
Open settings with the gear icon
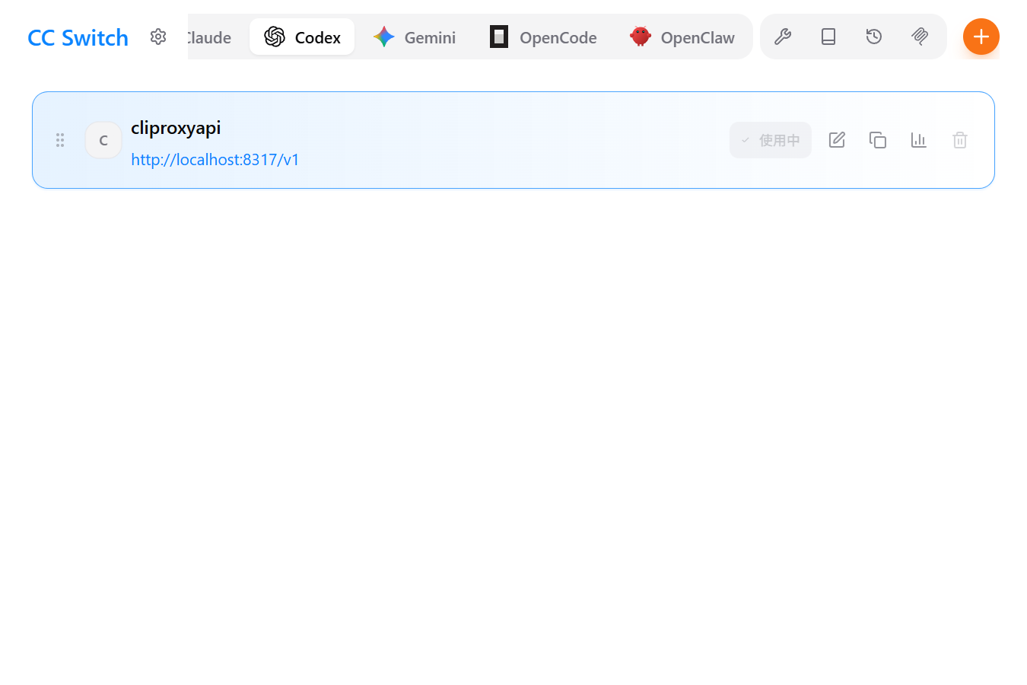pos(158,37)
